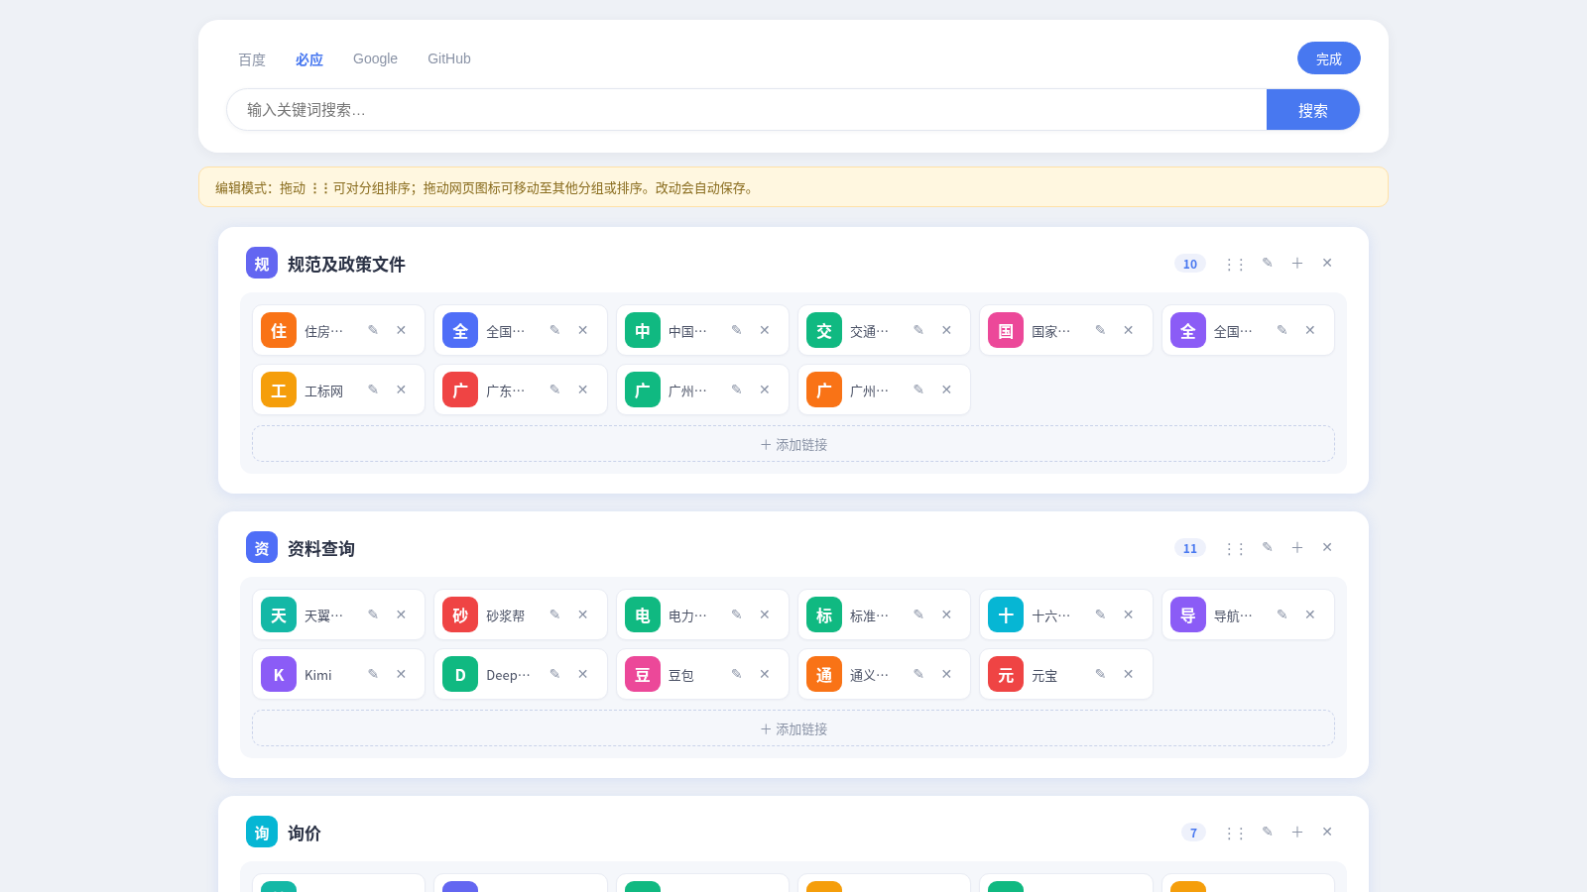Select the 必应 search engine tab
This screenshot has width=1587, height=892.
[309, 59]
